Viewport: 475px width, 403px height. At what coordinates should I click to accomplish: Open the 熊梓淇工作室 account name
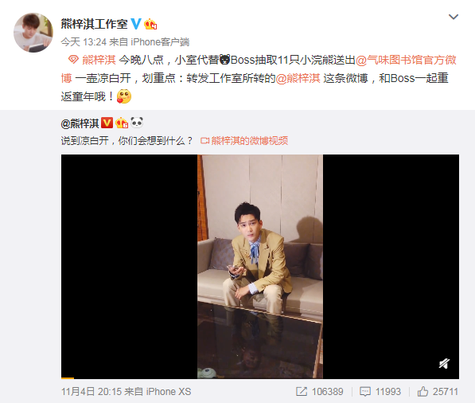(x=94, y=24)
